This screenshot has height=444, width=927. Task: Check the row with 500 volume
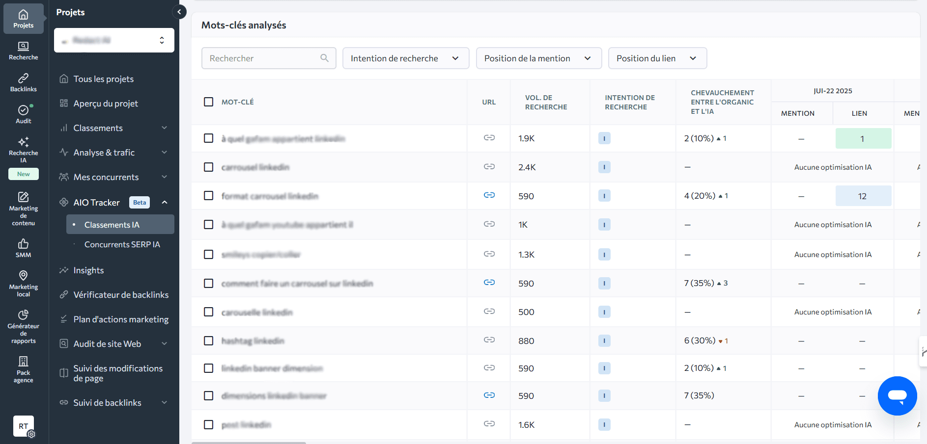208,312
